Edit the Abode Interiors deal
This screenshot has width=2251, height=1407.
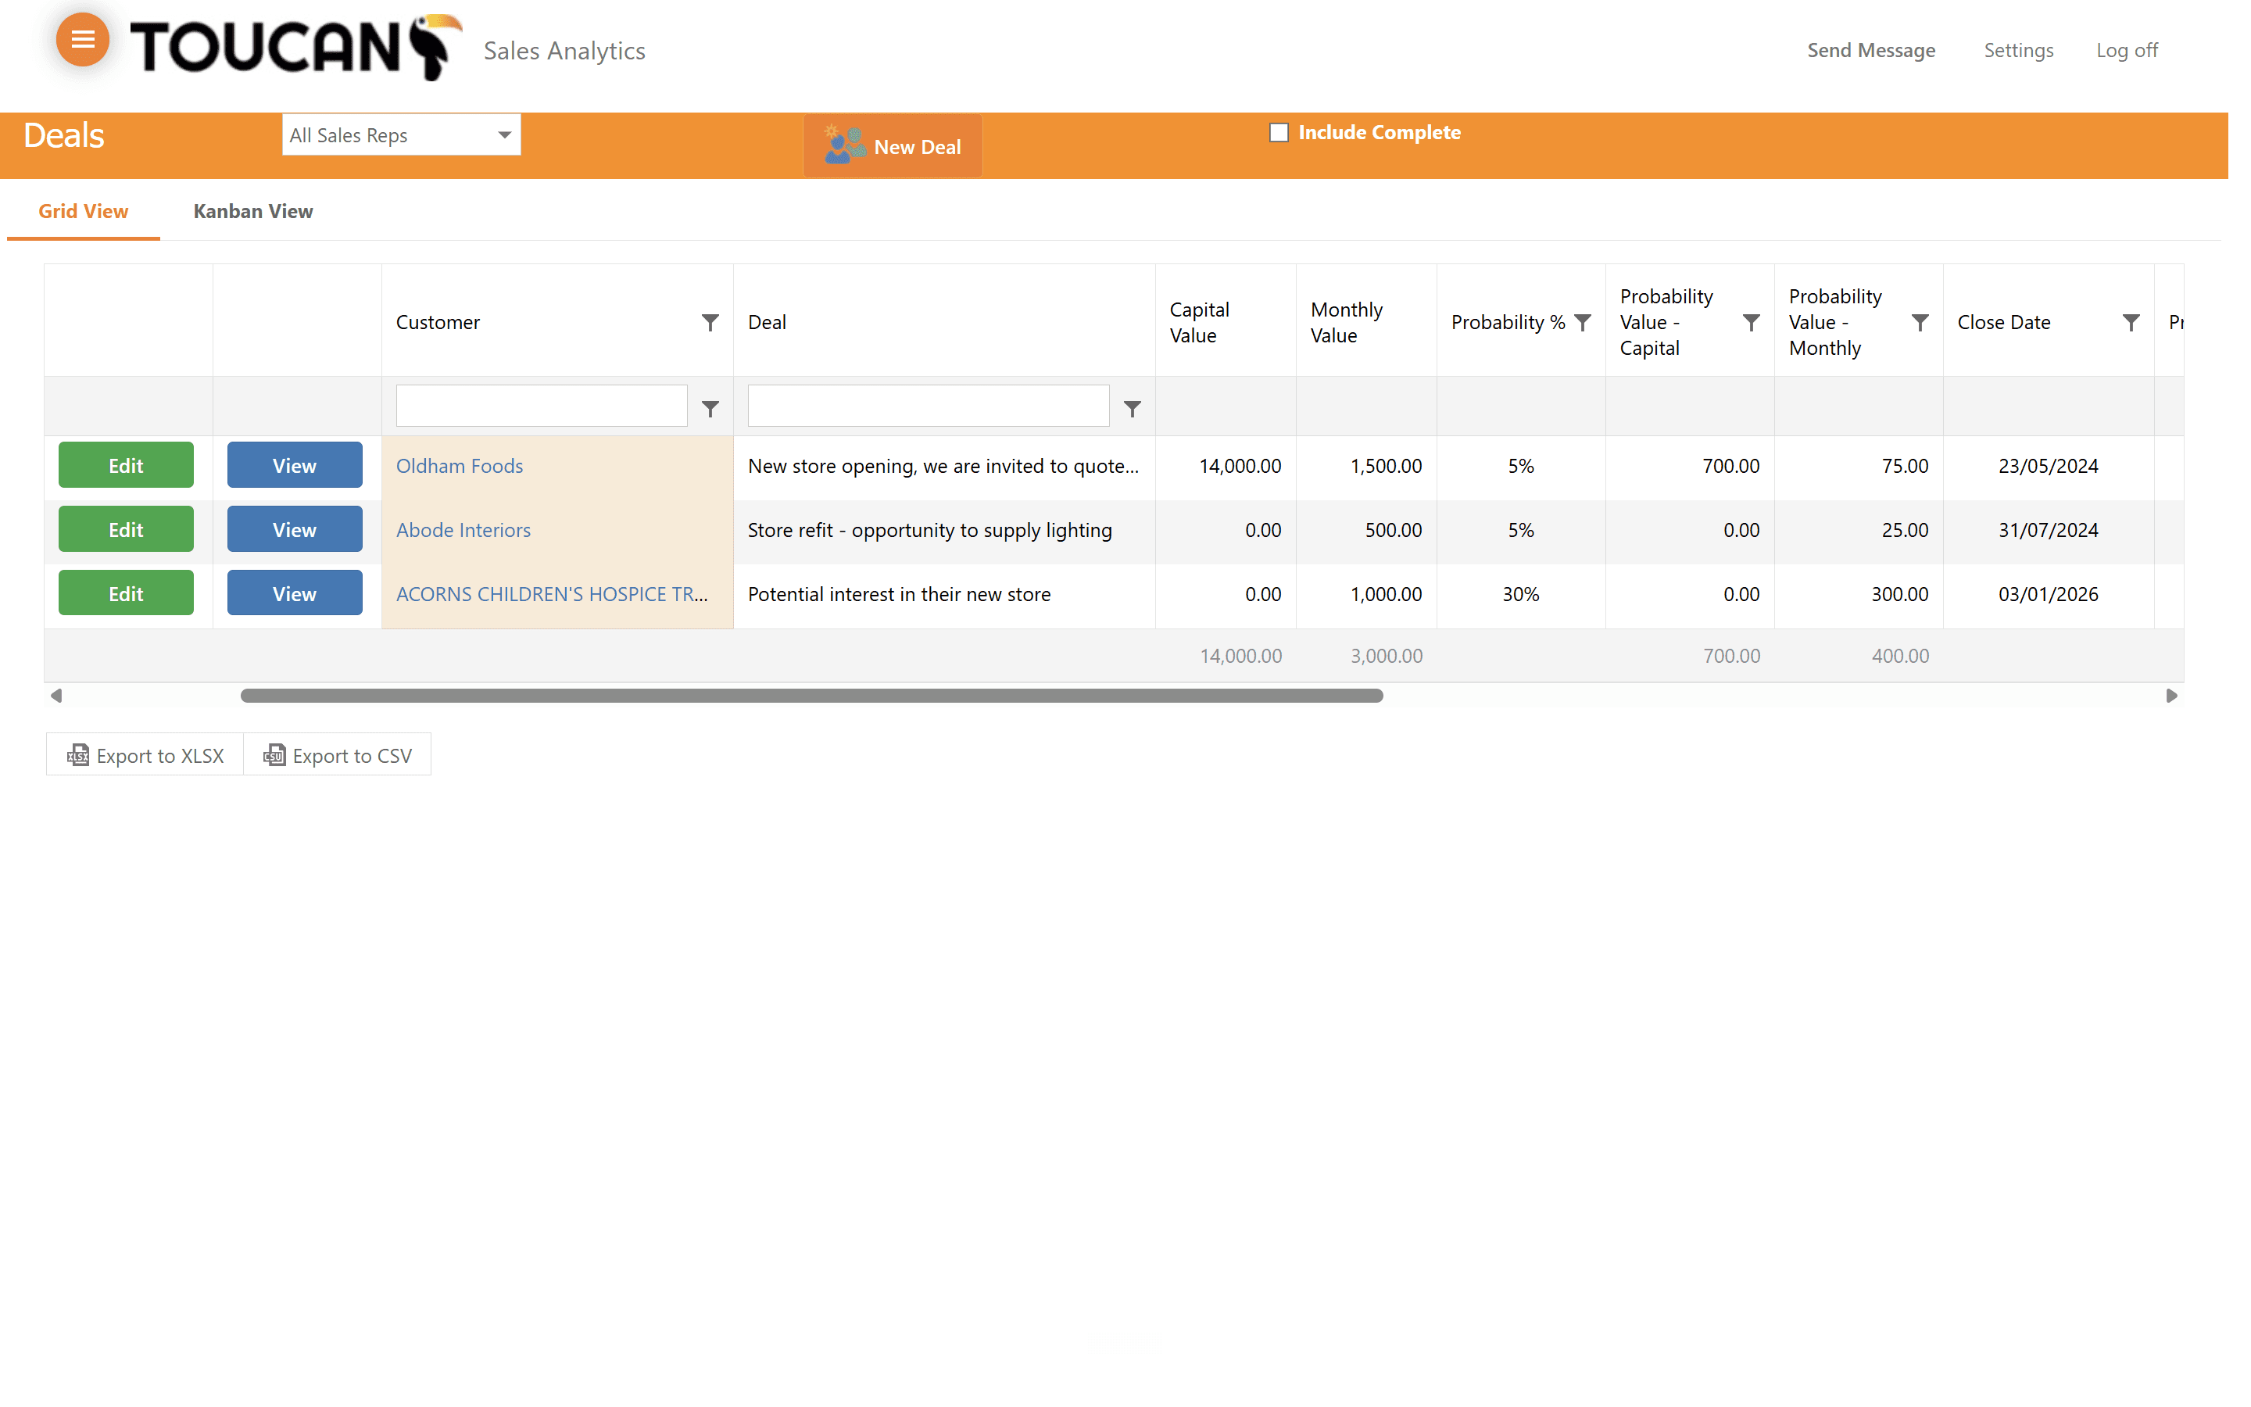(x=126, y=529)
